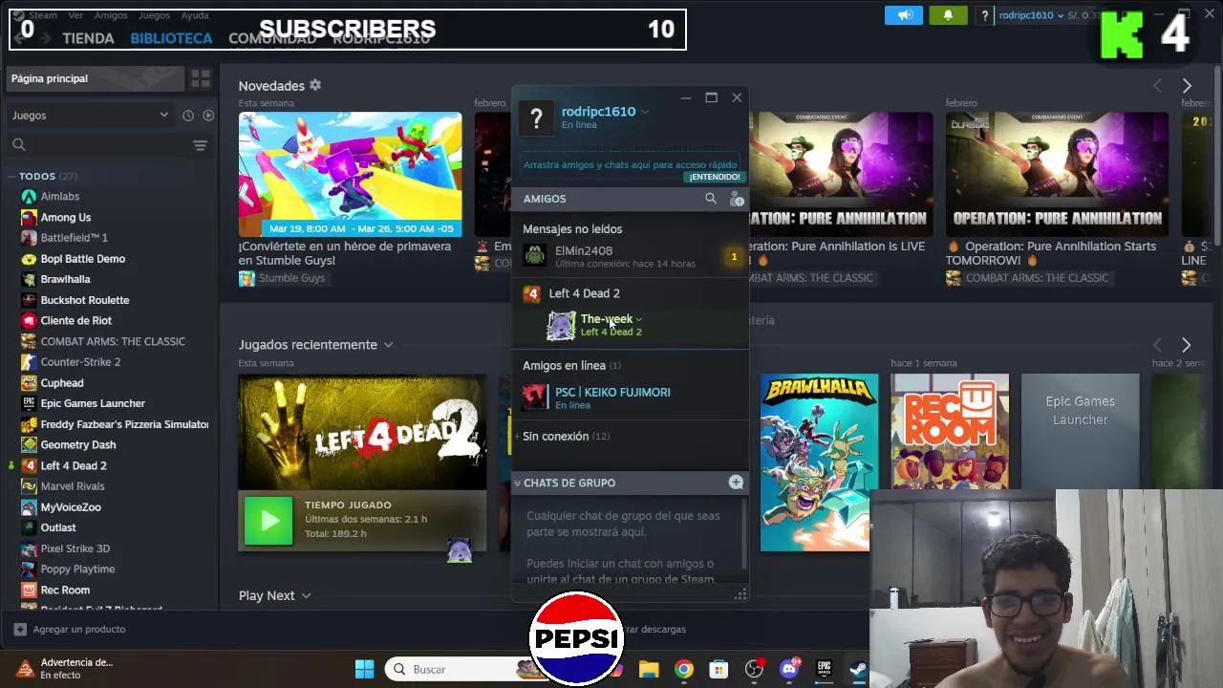The image size is (1223, 688).
Task: Select Marvel Rivals in sidebar
Action: pos(72,485)
